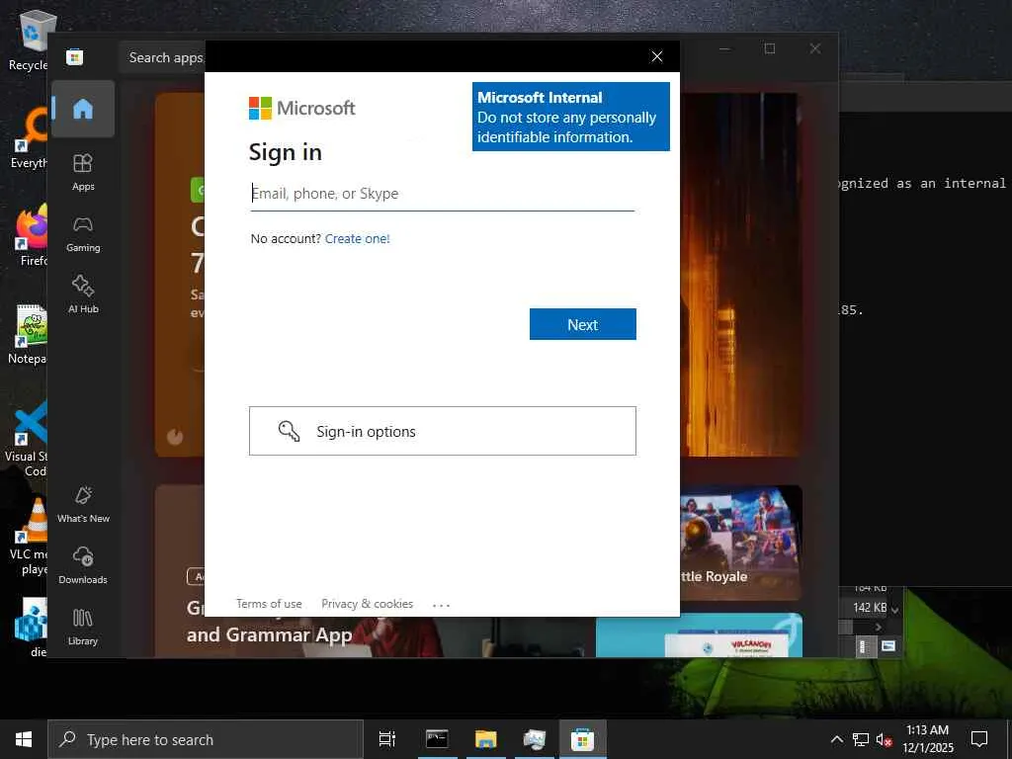Open Sign-in options
1012x759 pixels.
[x=442, y=431]
